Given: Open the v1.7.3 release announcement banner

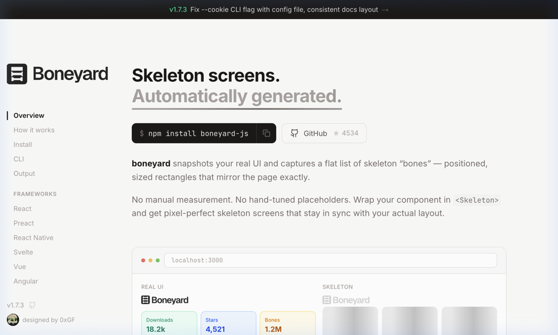Looking at the screenshot, I should tap(279, 9).
